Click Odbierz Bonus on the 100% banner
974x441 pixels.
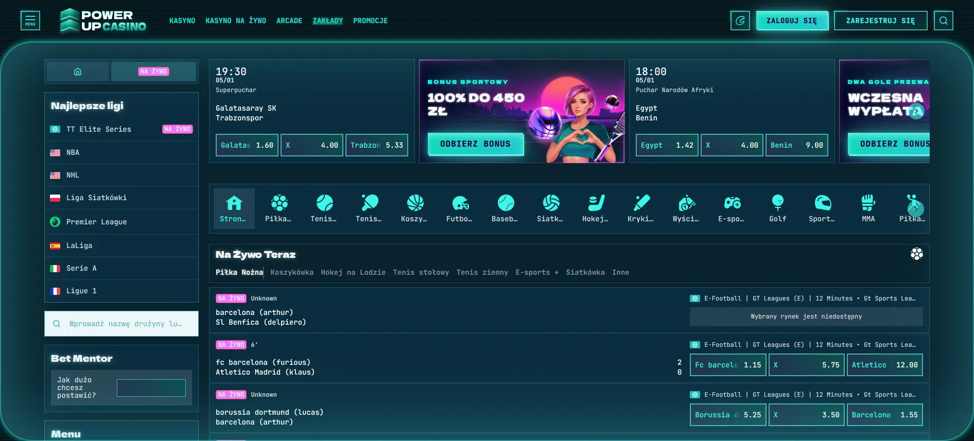(475, 144)
